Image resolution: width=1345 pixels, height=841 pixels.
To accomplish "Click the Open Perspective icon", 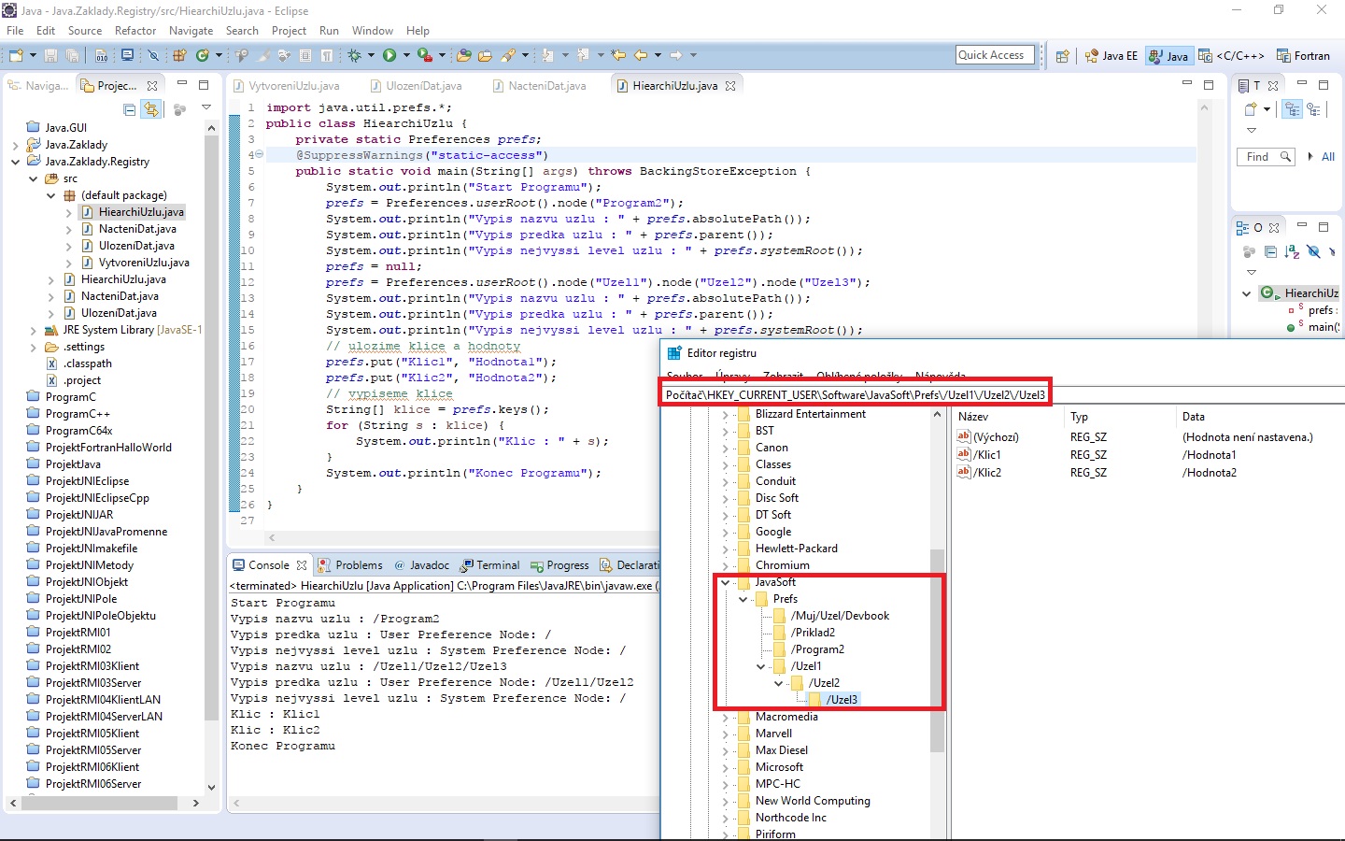I will pyautogui.click(x=1062, y=56).
